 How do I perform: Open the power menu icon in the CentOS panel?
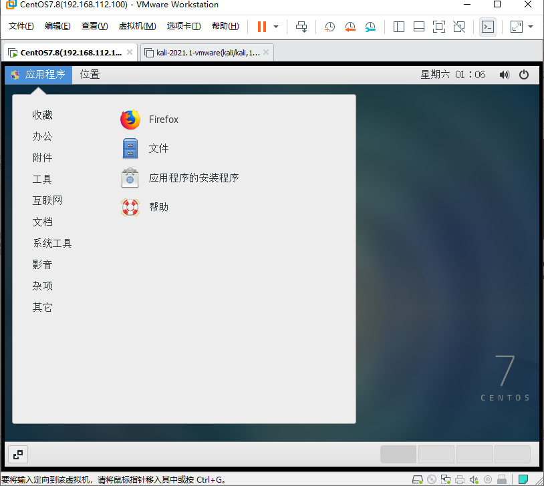(x=524, y=75)
